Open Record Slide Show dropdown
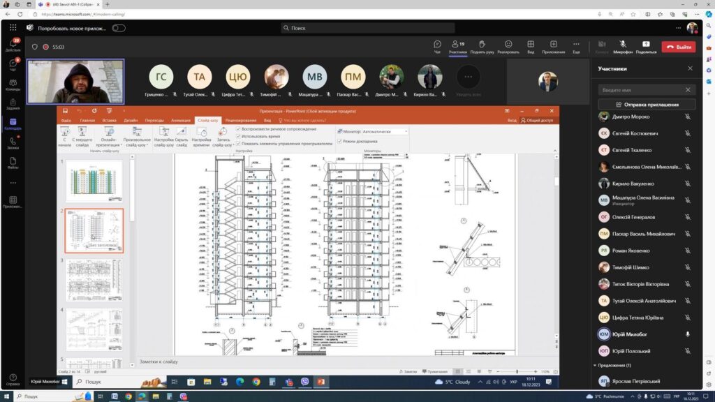 pos(223,137)
